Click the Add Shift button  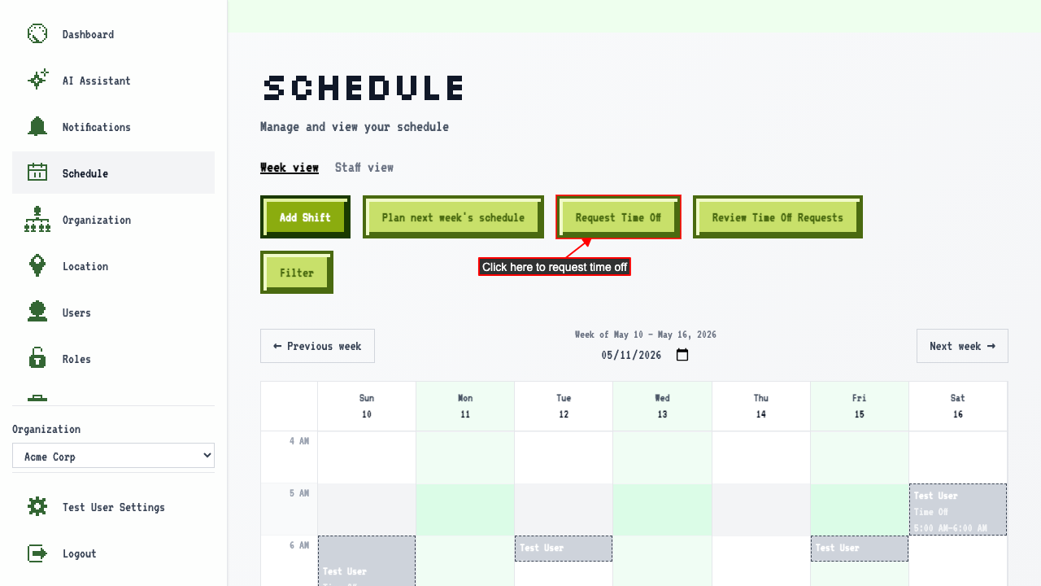tap(305, 217)
